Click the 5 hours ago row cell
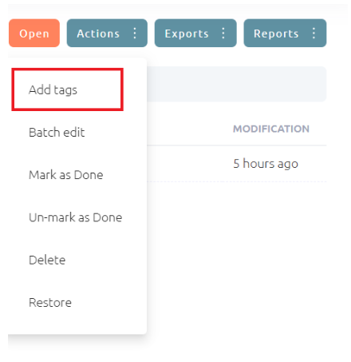Image resolution: width=351 pixels, height=362 pixels. coord(266,163)
